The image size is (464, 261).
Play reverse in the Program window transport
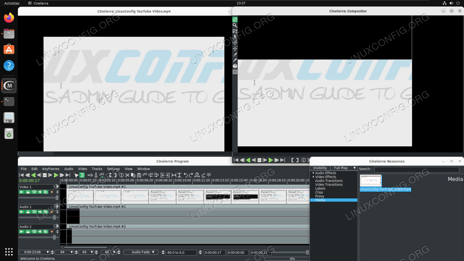tap(33, 175)
